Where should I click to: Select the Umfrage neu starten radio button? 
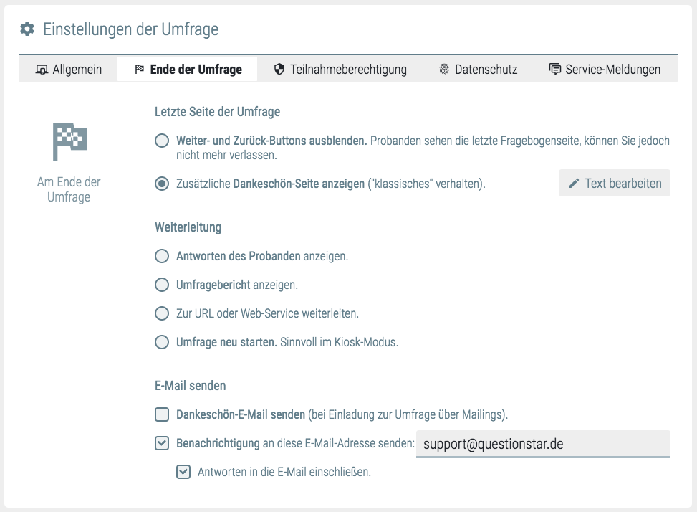[x=162, y=342]
